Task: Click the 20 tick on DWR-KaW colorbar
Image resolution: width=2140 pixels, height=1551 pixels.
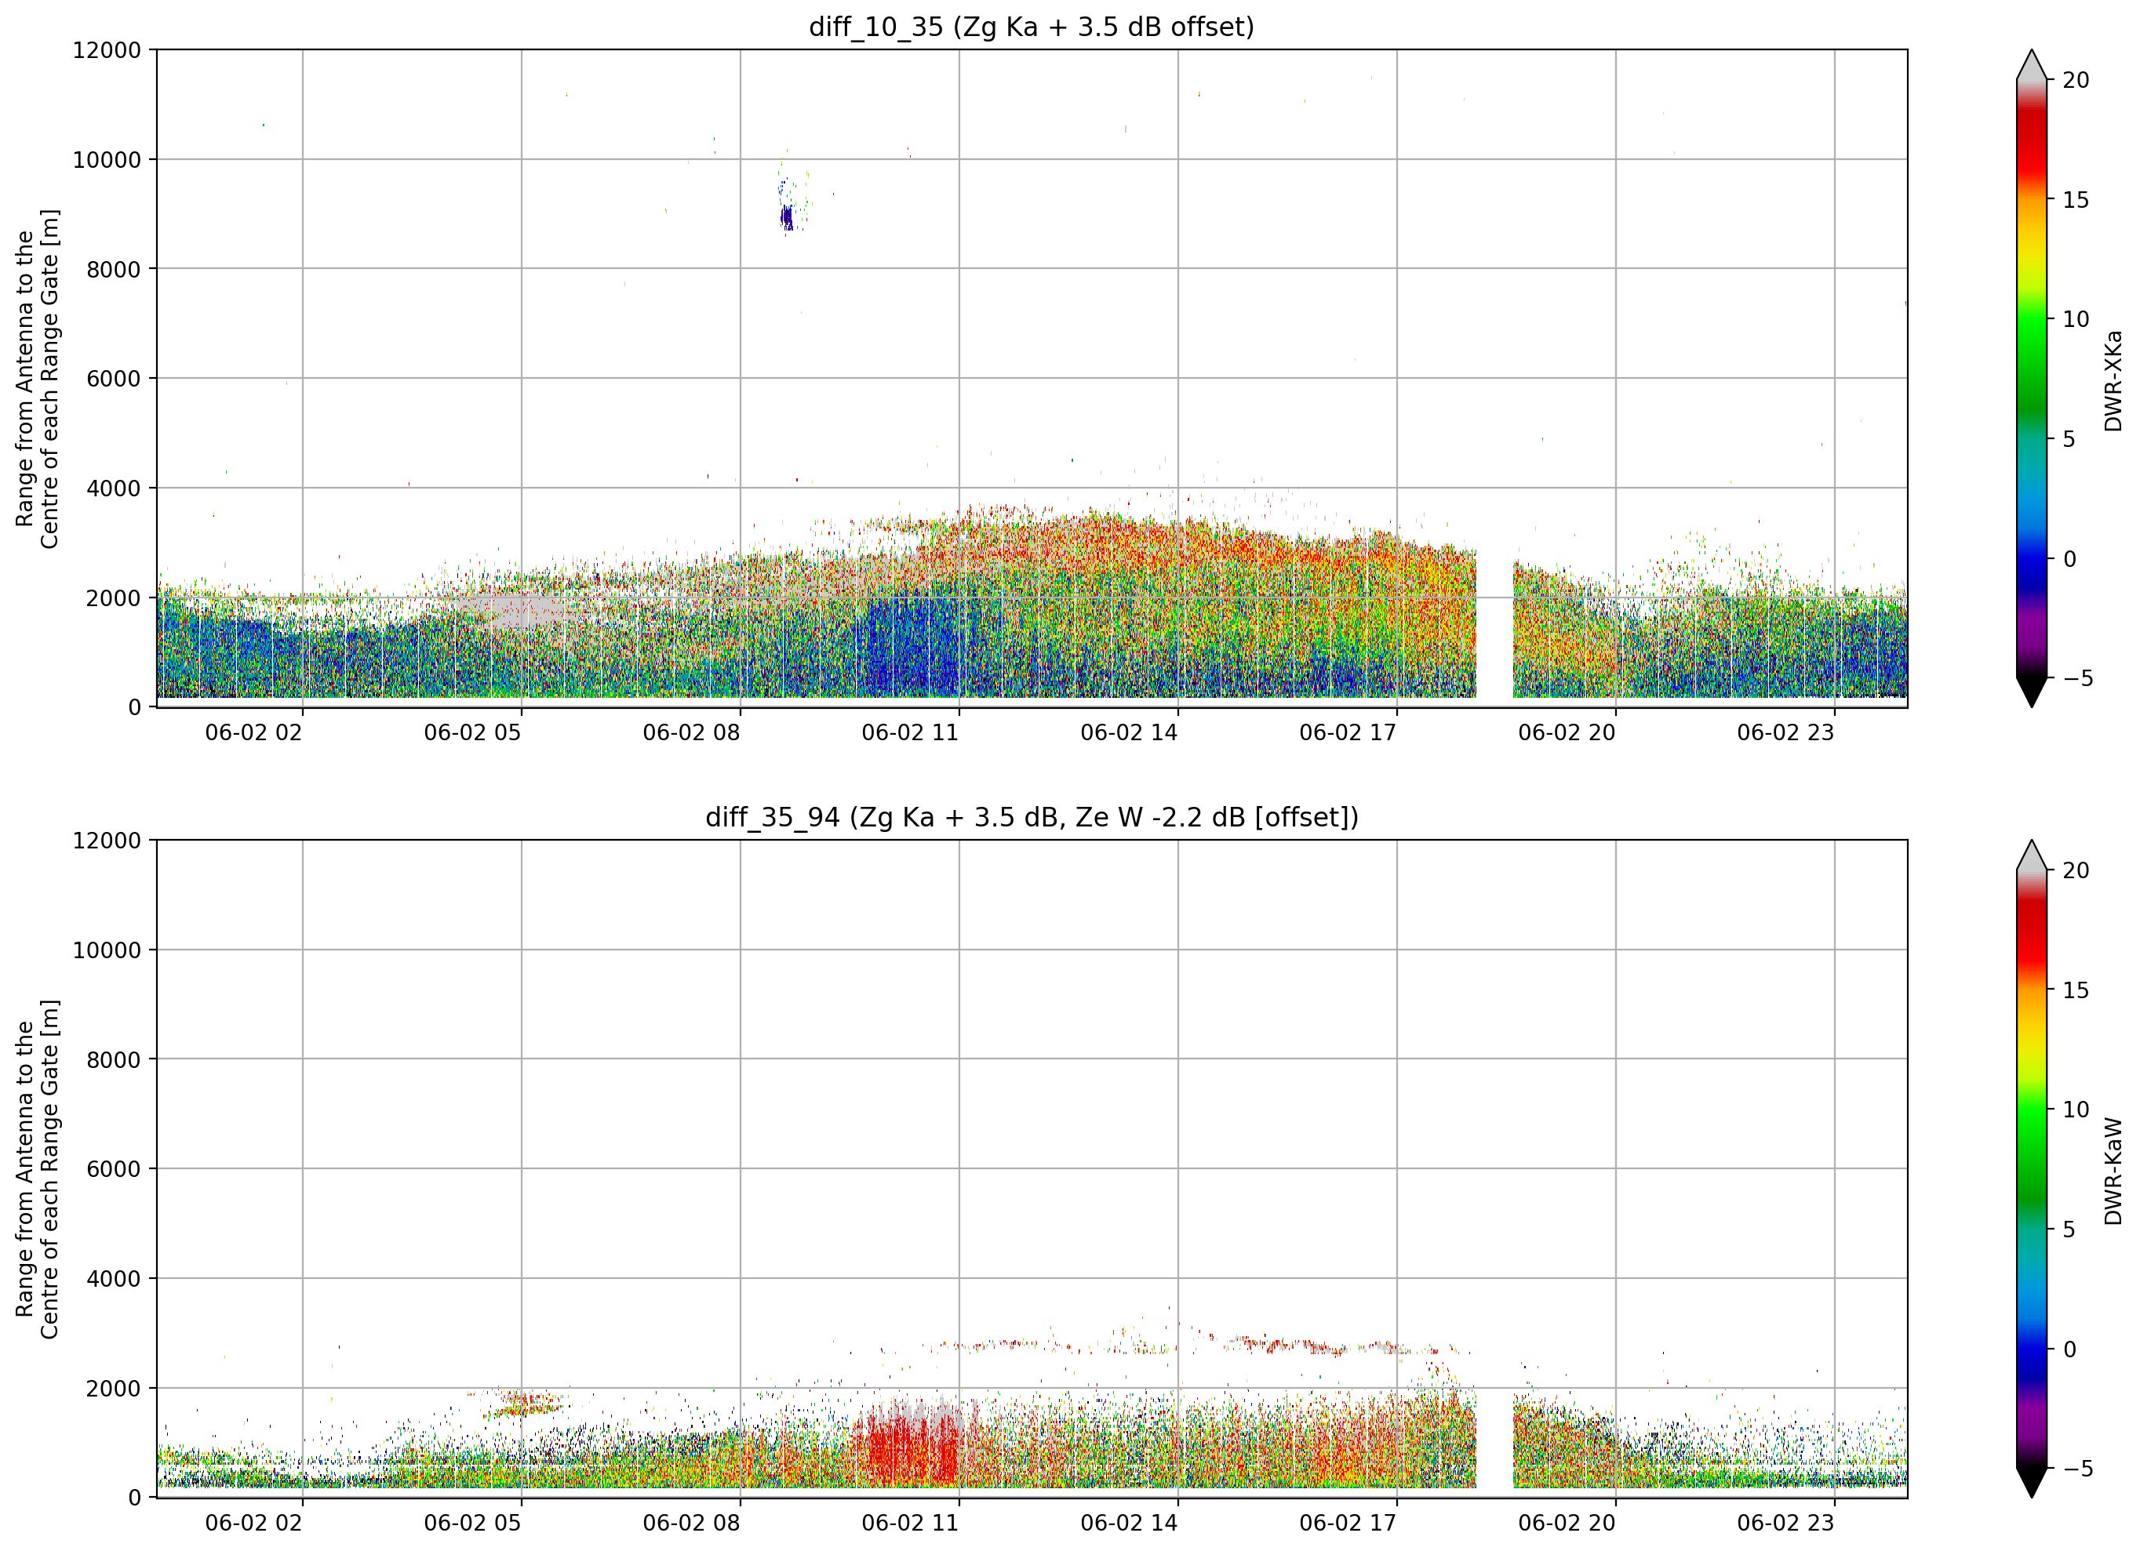Action: pos(2076,871)
